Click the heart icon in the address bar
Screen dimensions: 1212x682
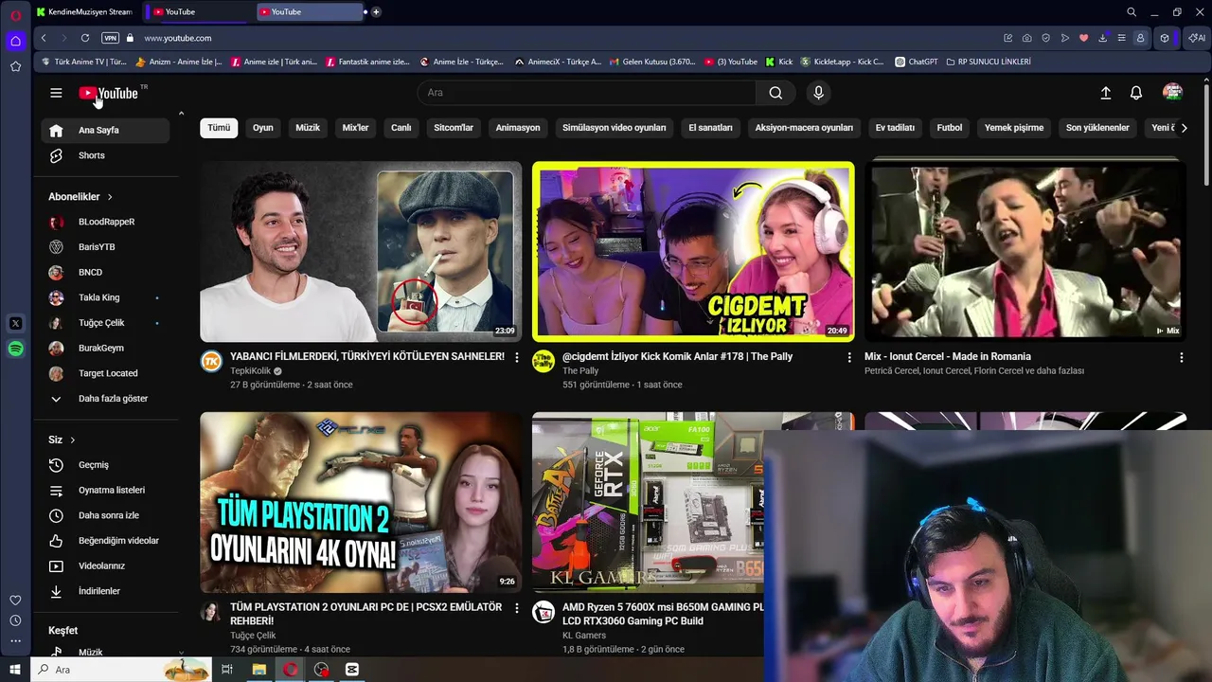[x=1083, y=38]
